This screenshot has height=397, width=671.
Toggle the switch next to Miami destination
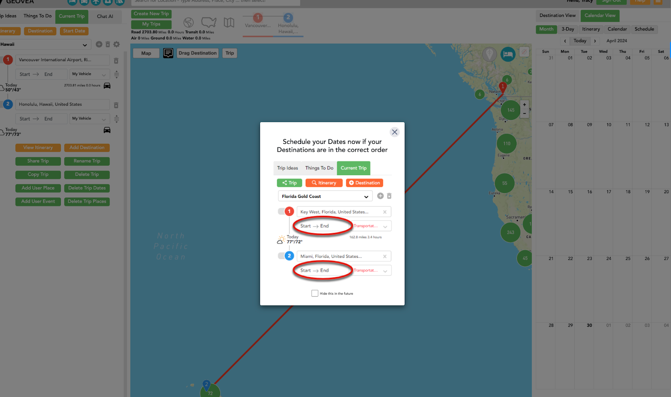pos(282,256)
